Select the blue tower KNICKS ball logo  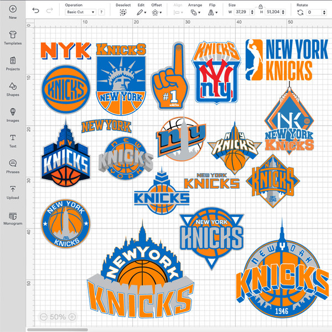coord(162,191)
